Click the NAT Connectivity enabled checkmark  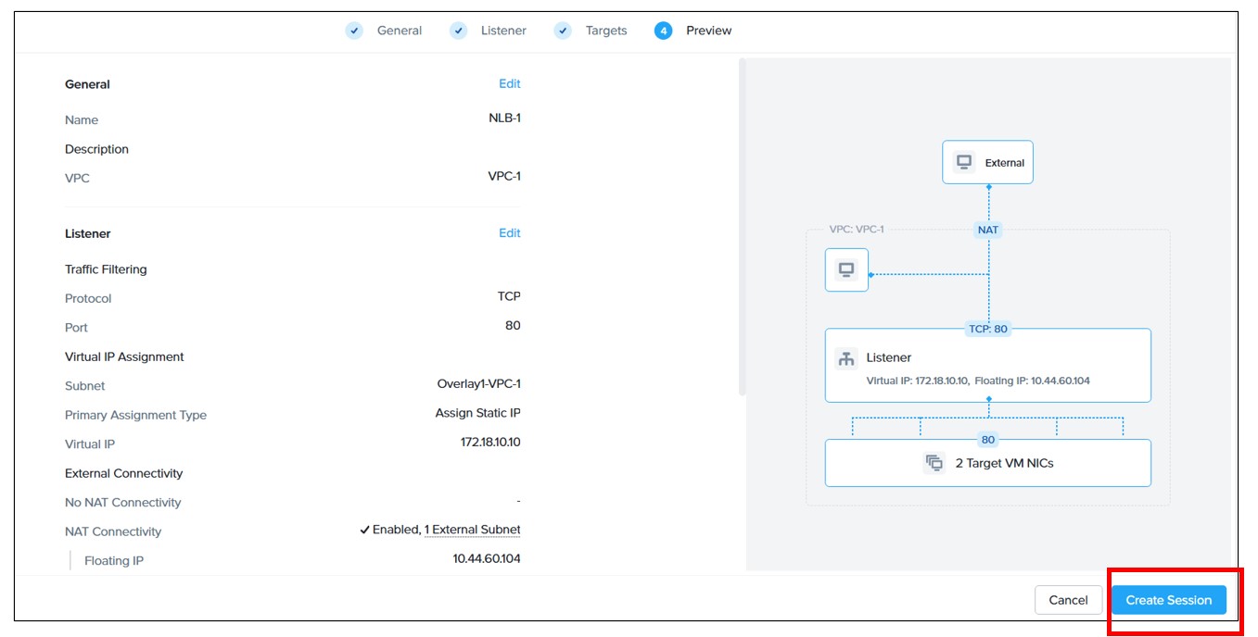365,531
